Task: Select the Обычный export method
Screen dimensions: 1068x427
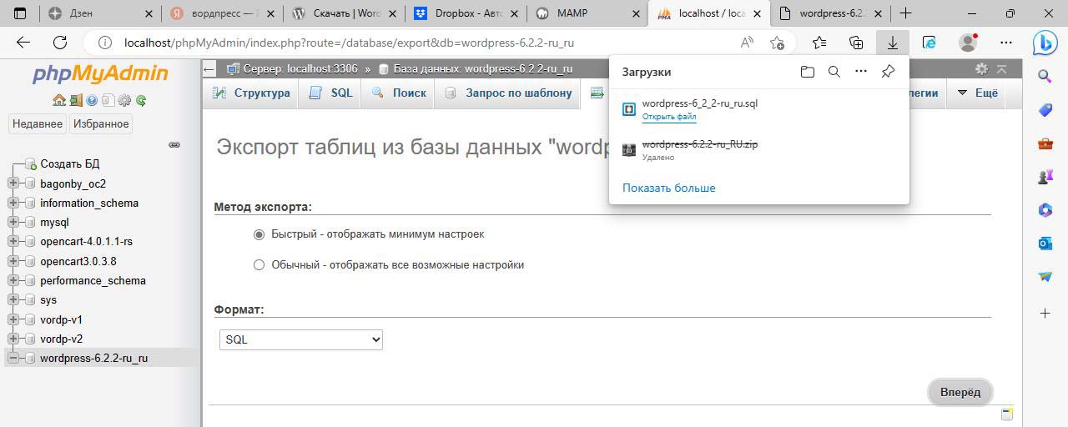Action: [259, 265]
